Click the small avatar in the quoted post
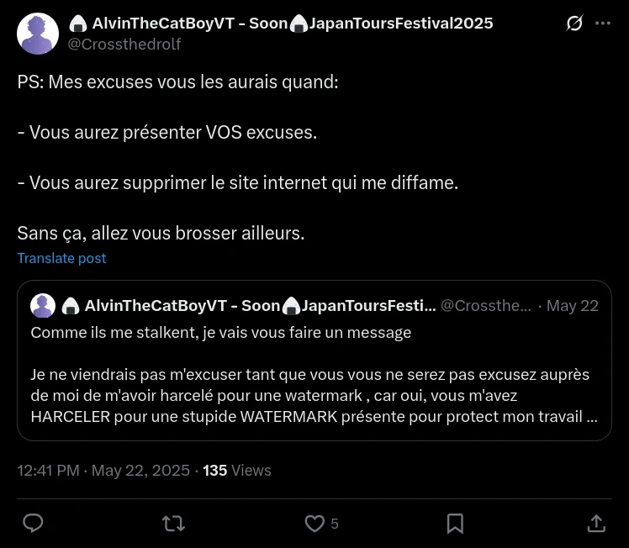Image resolution: width=629 pixels, height=548 pixels. [x=43, y=306]
